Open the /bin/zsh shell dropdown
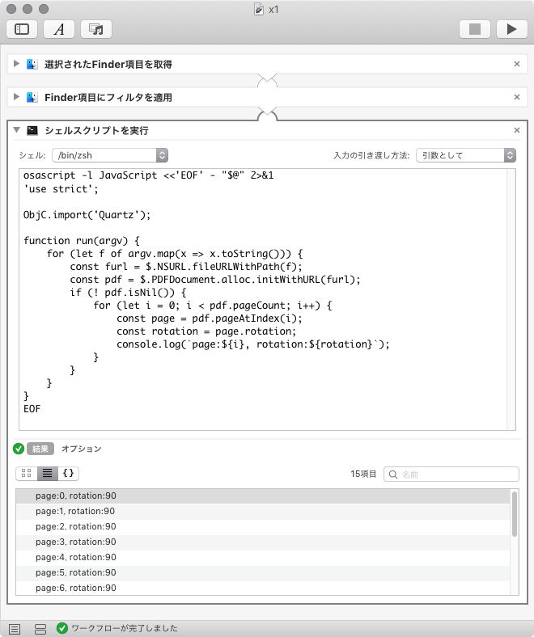The height and width of the screenshot is (637, 534). pyautogui.click(x=109, y=154)
